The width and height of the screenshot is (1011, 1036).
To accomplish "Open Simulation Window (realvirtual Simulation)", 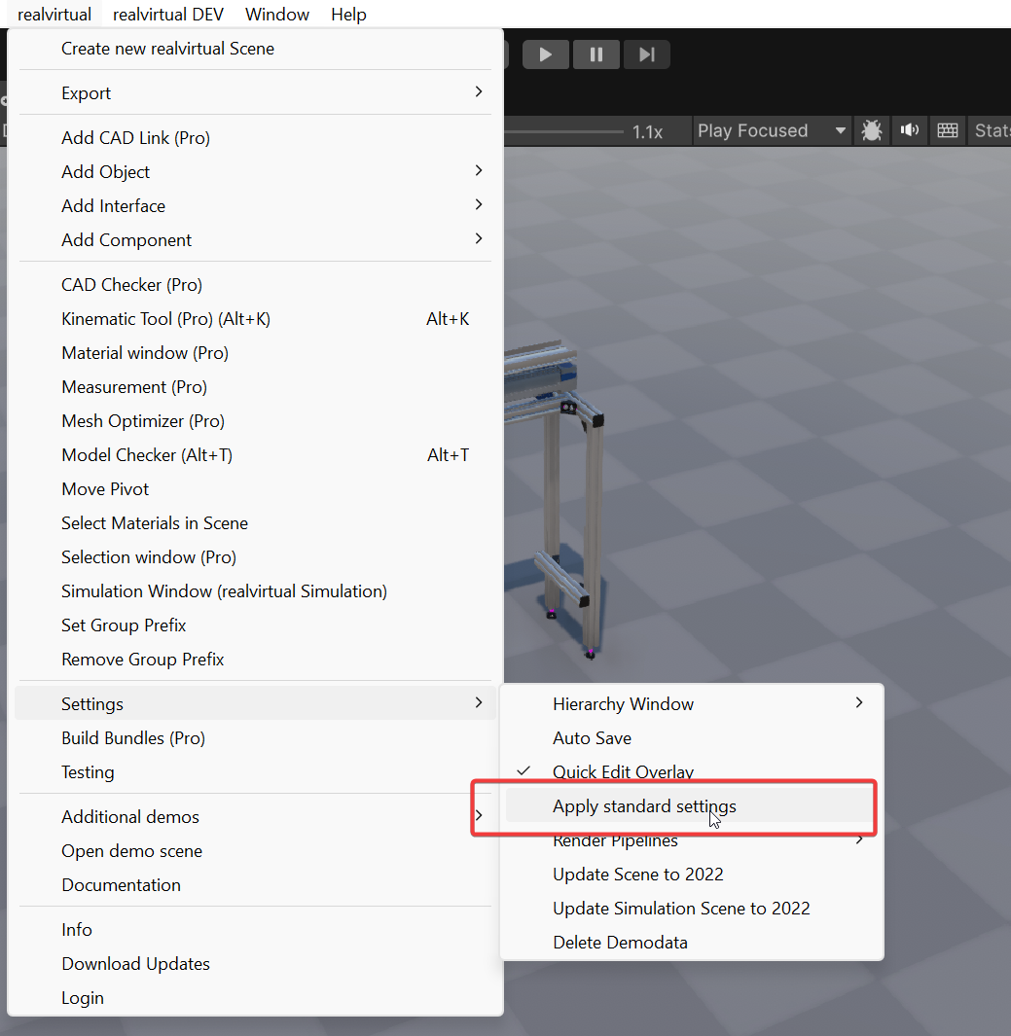I will 255,590.
